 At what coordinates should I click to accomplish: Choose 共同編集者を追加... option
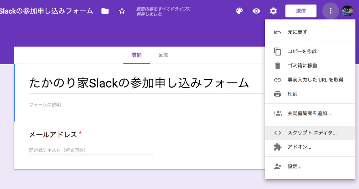pos(310,113)
